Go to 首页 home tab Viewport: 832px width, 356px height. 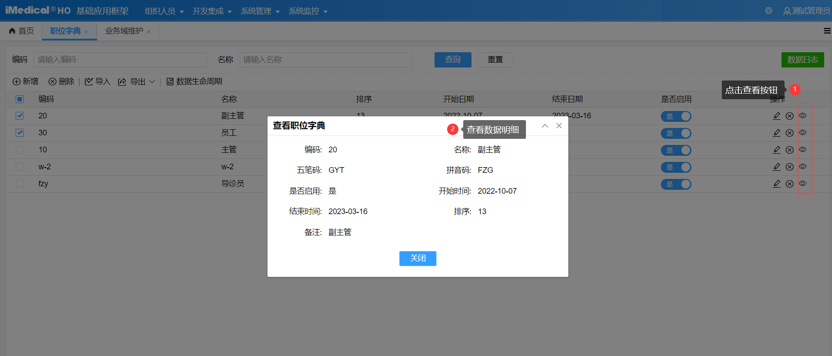(x=21, y=31)
